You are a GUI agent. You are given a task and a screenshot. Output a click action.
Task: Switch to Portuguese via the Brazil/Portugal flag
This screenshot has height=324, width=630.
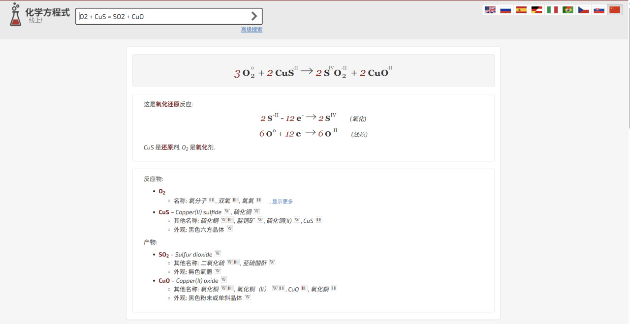568,10
